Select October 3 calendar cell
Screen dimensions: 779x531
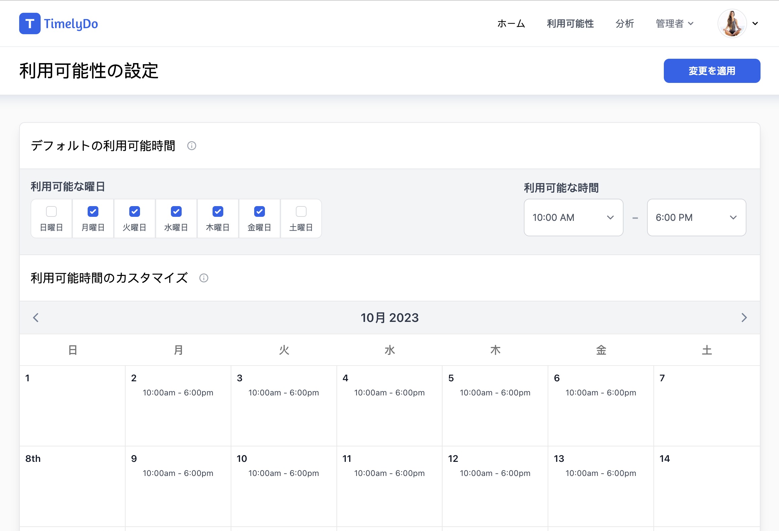(x=284, y=406)
